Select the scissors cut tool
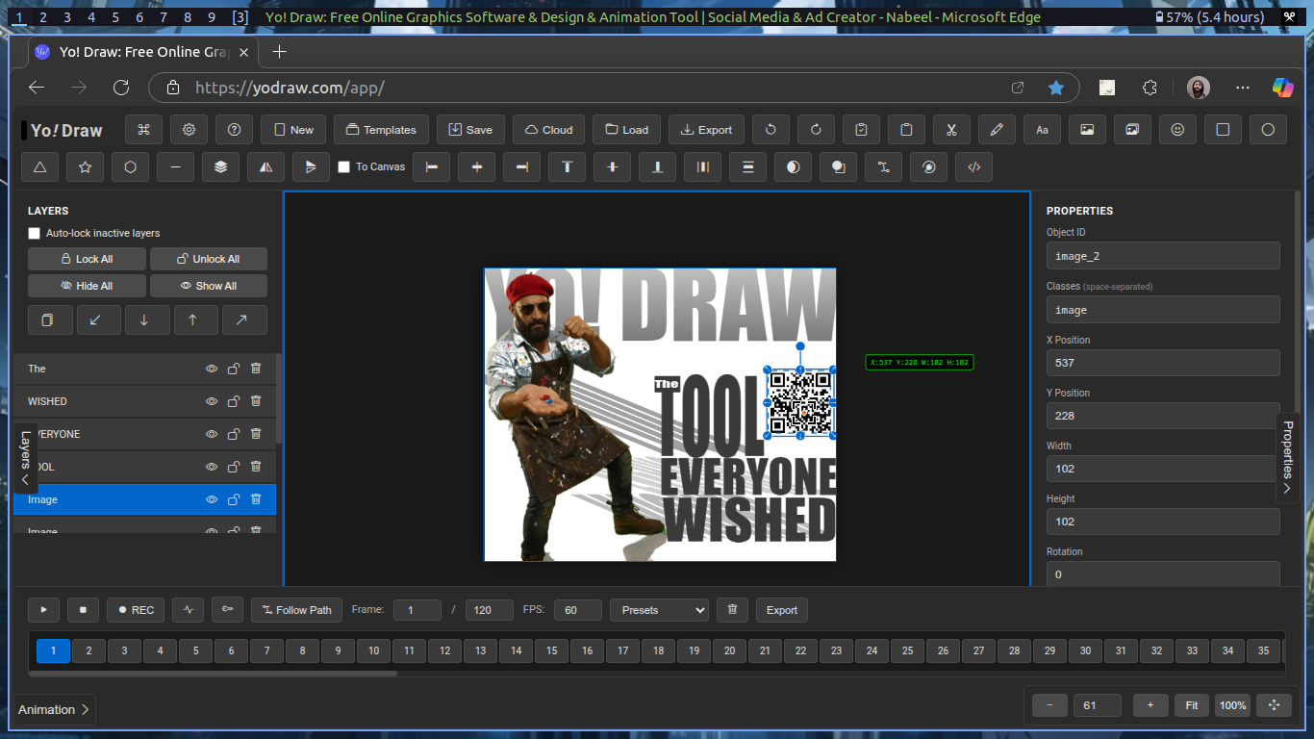 [951, 129]
